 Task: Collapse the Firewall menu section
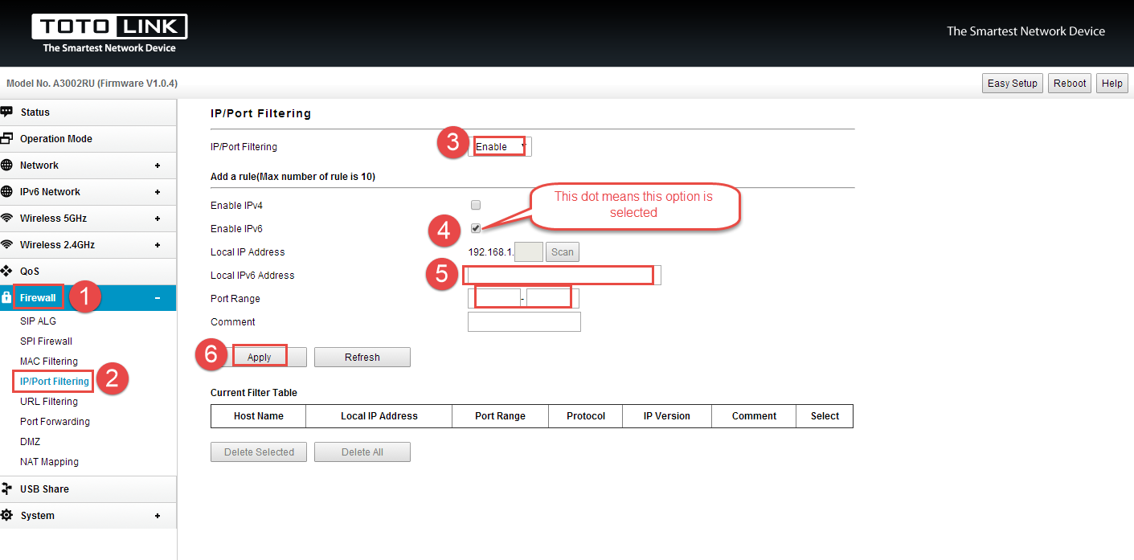coord(158,298)
